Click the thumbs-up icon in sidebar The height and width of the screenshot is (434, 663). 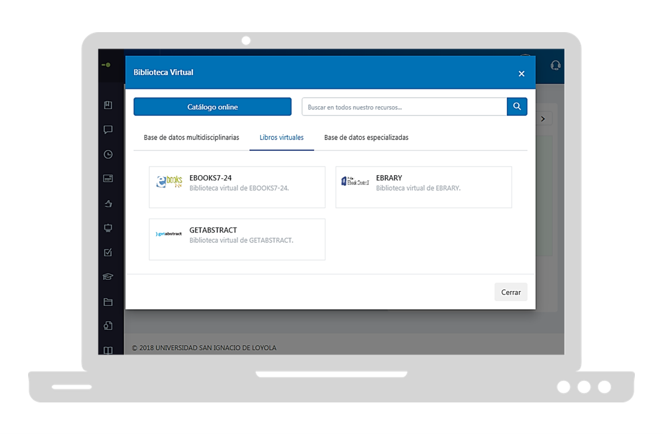[108, 203]
